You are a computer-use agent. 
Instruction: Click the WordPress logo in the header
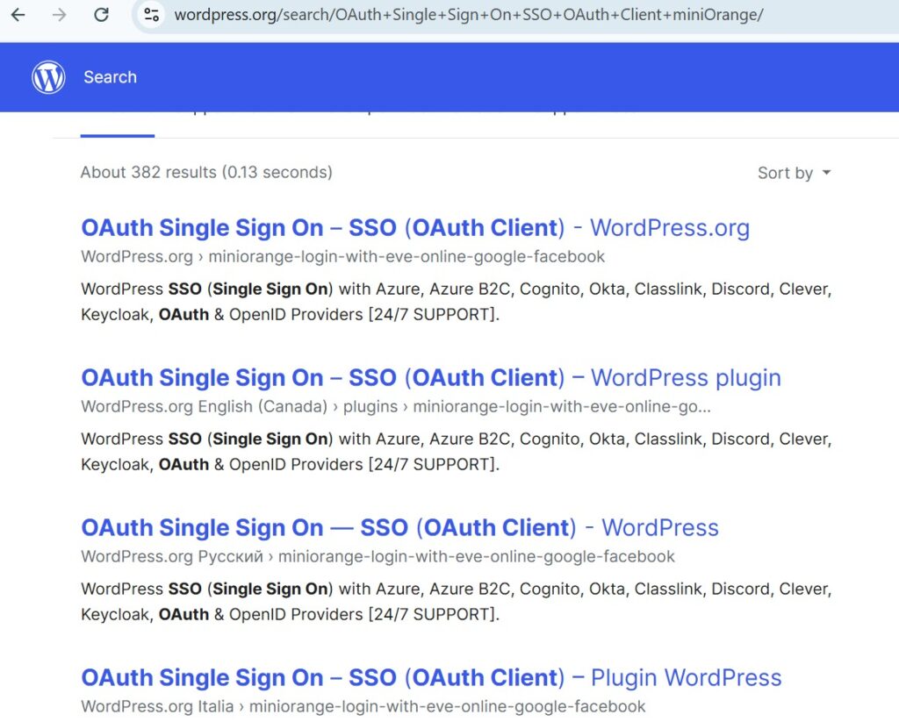[x=48, y=77]
